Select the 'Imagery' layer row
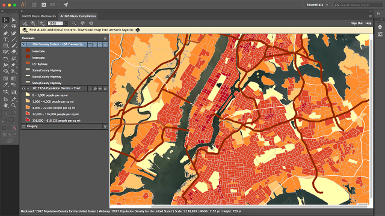Viewport: 385px width, 216px height. pyautogui.click(x=64, y=127)
